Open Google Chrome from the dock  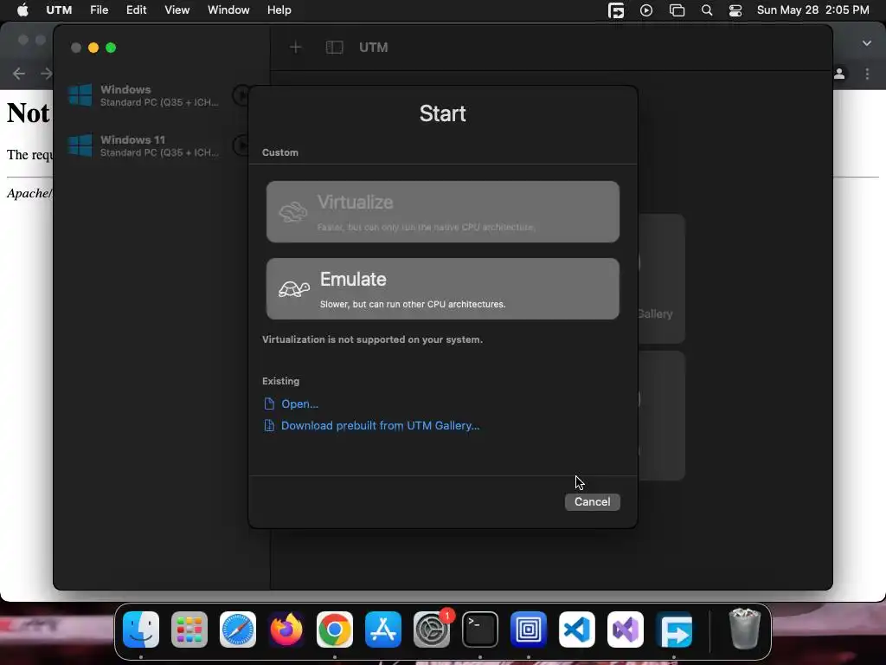pyautogui.click(x=335, y=629)
